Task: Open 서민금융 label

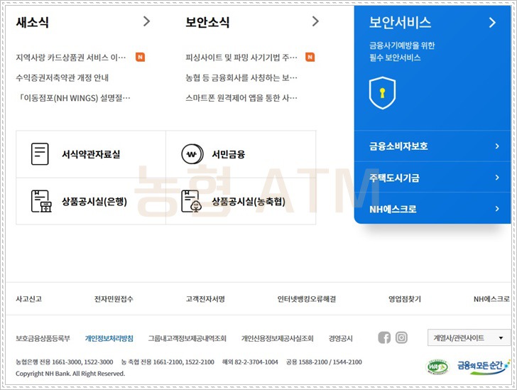Action: pos(228,154)
